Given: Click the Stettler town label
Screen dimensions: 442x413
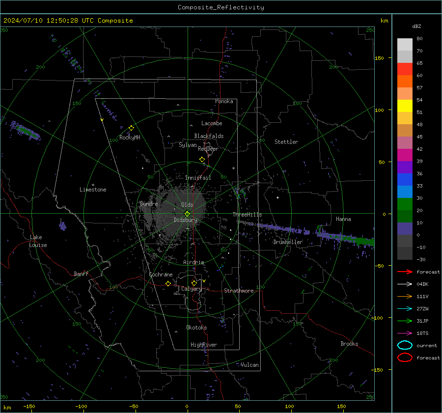Looking at the screenshot, I should coord(286,142).
